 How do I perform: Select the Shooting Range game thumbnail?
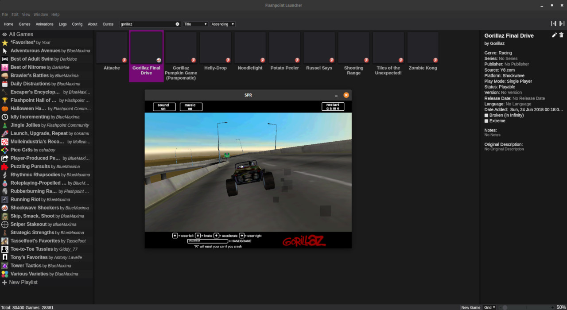click(353, 48)
